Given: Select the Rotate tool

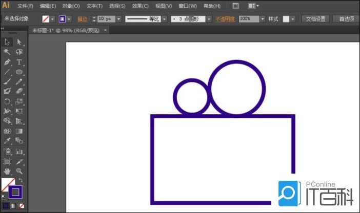Looking at the screenshot, I should pyautogui.click(x=7, y=101).
